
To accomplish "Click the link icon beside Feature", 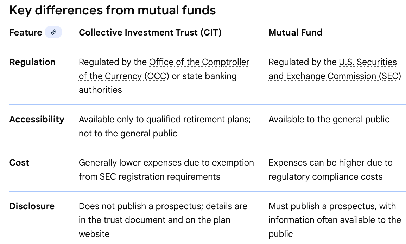I will pyautogui.click(x=53, y=32).
